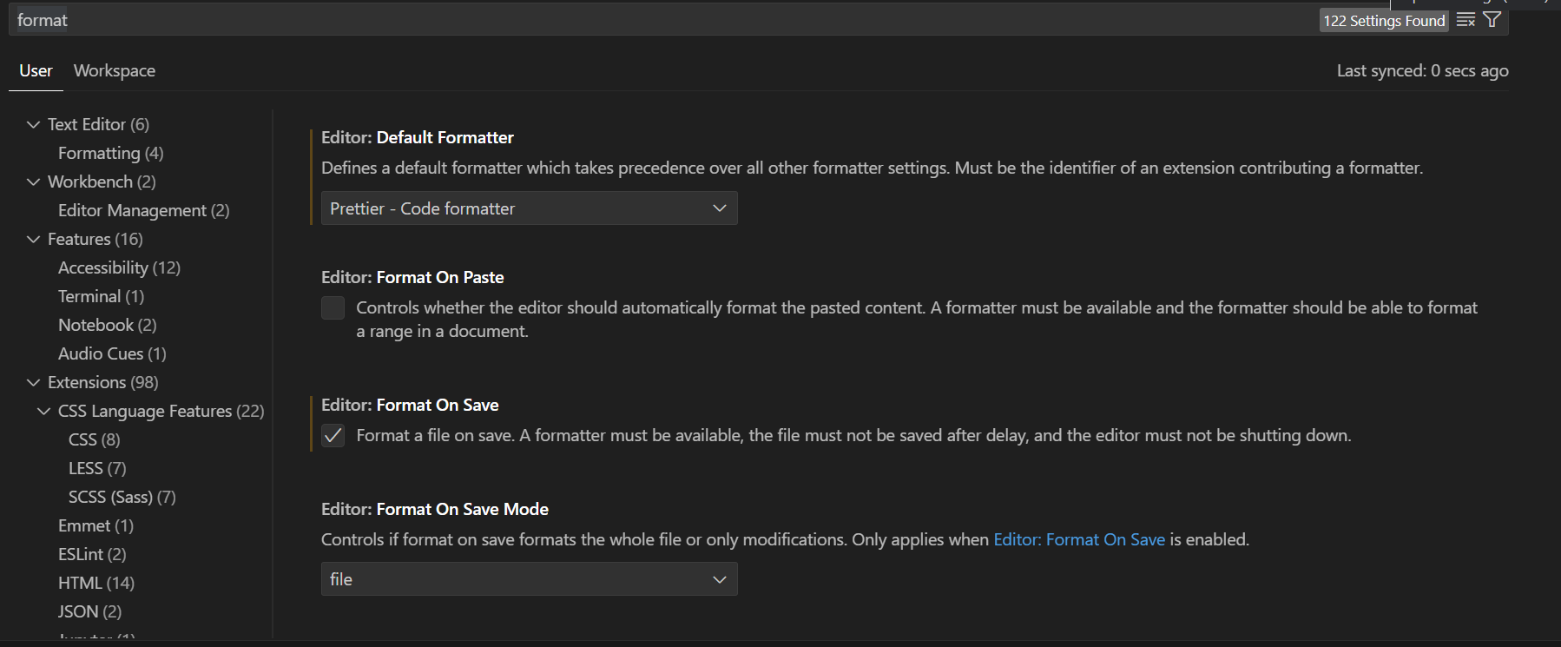The image size is (1561, 647).
Task: Collapse CSS Language Features subtree
Action: 43,411
